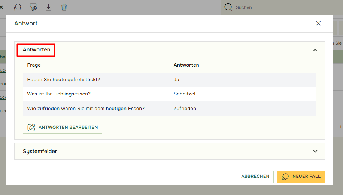Select the 'Was ist Ihr Lieblingsessen?' row
This screenshot has height=195, width=343.
pyautogui.click(x=59, y=94)
